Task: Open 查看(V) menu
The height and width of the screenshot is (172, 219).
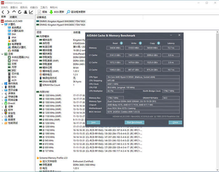Action: coord(14,8)
